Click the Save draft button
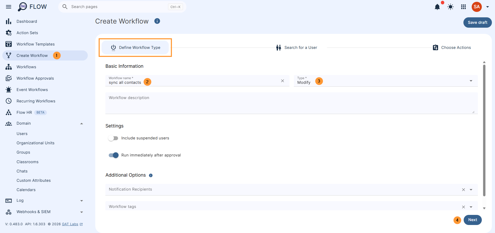 pyautogui.click(x=477, y=22)
